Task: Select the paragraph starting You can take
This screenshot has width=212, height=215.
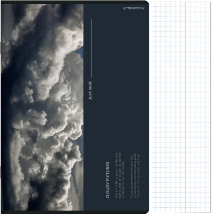Action: coord(120,175)
